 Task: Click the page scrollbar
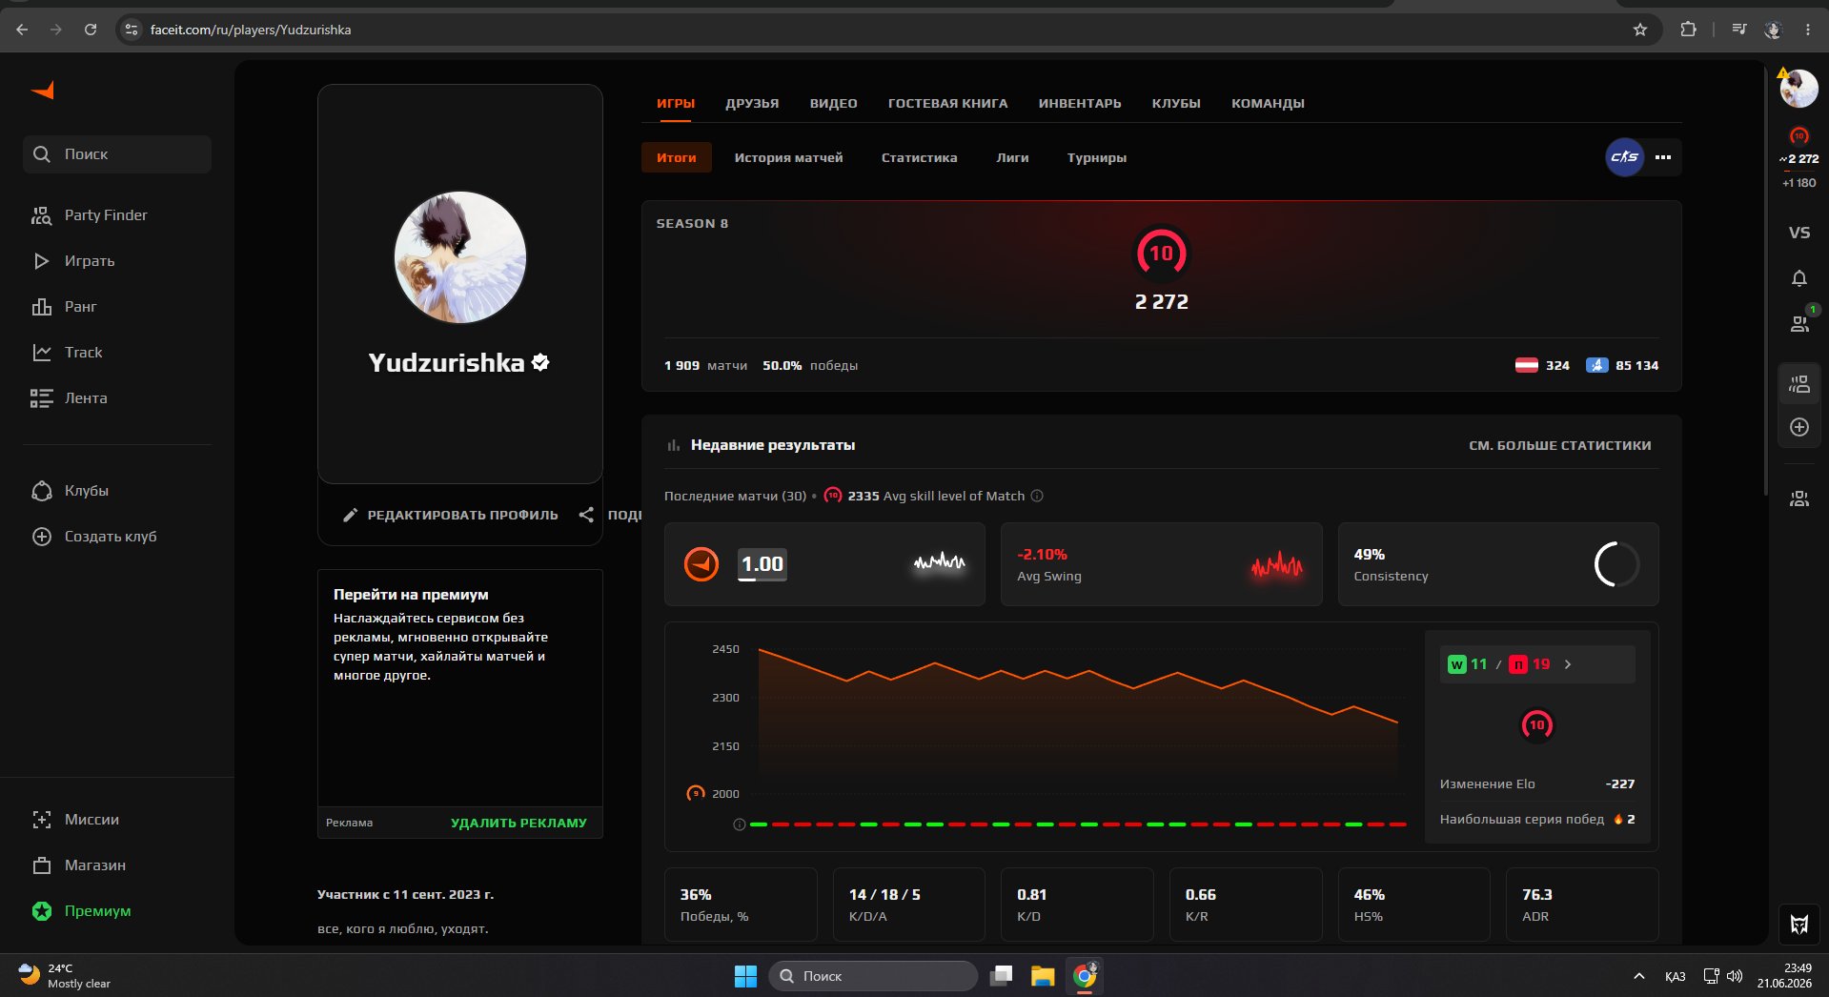(x=1764, y=281)
